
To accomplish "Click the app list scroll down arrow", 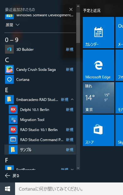I will point(78,168).
